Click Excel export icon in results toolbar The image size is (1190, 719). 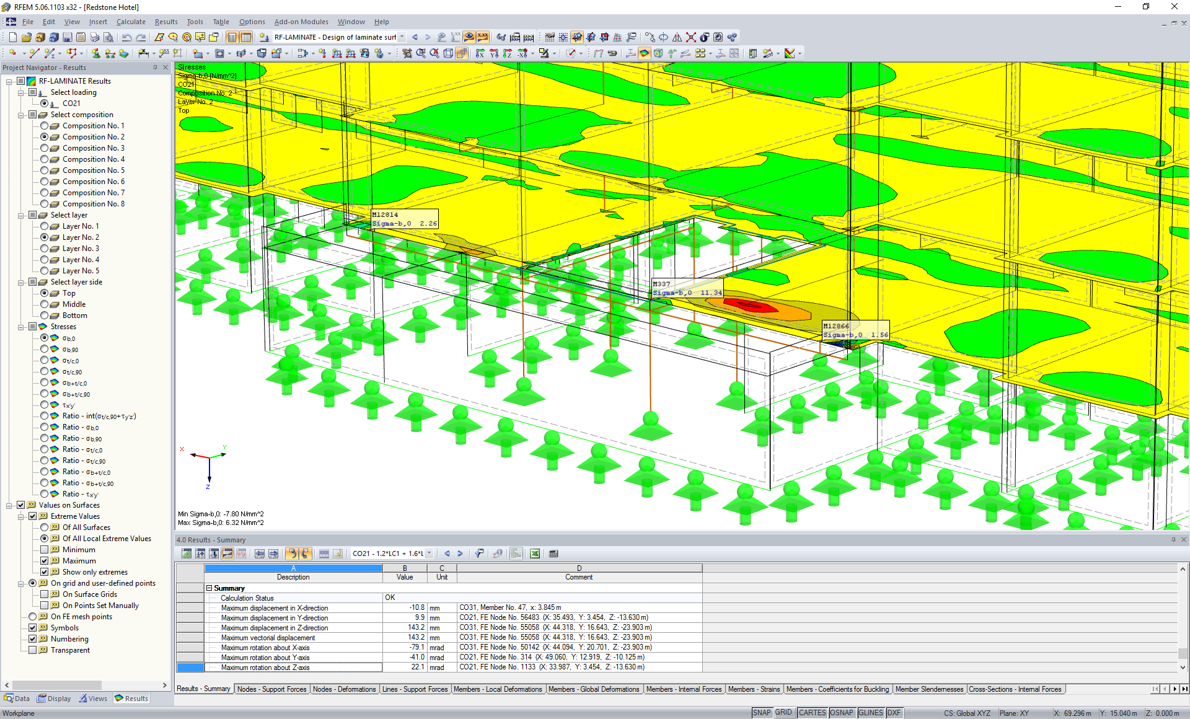[534, 554]
